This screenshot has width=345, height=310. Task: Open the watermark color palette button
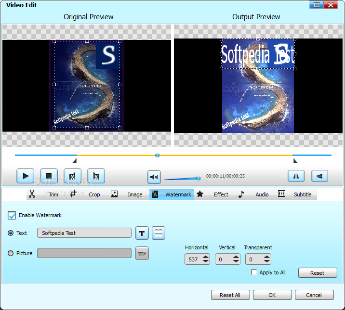point(159,233)
